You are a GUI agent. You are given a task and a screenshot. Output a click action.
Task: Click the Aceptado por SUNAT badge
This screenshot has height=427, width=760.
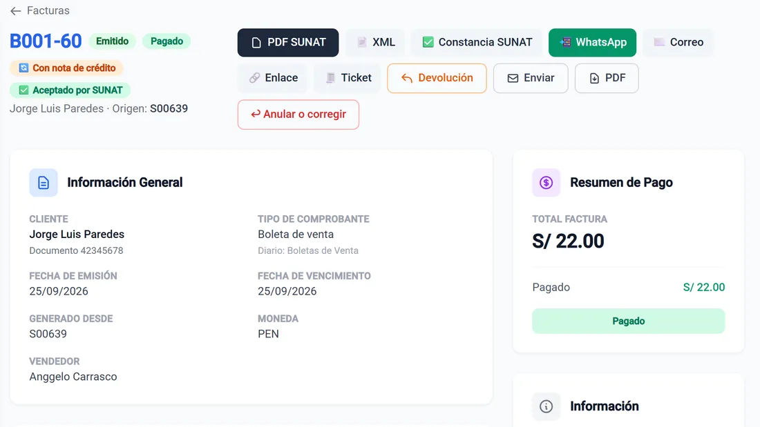[70, 90]
